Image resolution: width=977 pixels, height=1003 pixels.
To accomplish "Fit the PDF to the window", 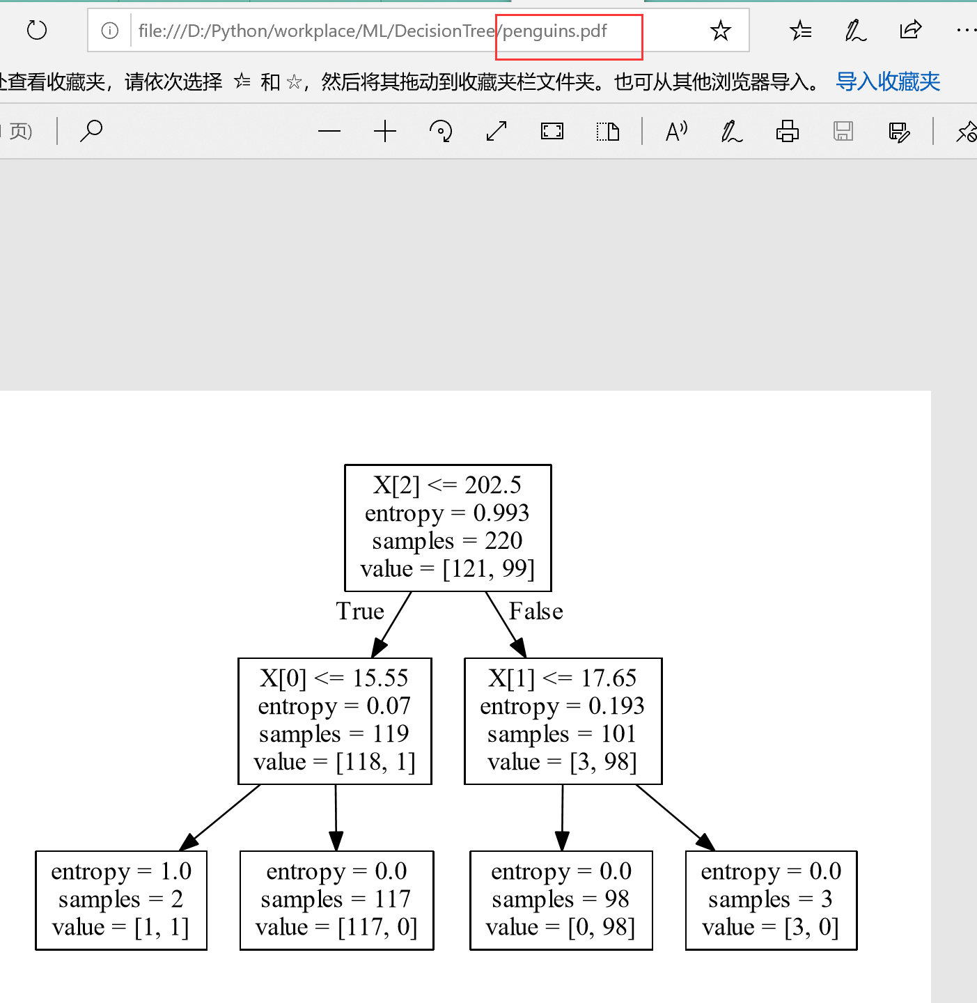I will click(x=552, y=131).
